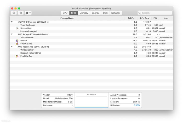
Task: Click the Utilization 0.00% value
Action: point(137,105)
